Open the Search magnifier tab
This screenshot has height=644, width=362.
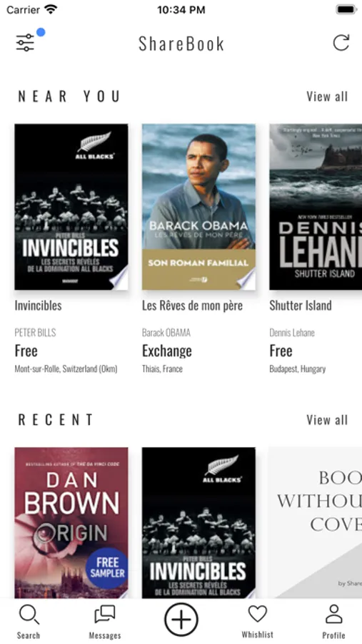[29, 615]
